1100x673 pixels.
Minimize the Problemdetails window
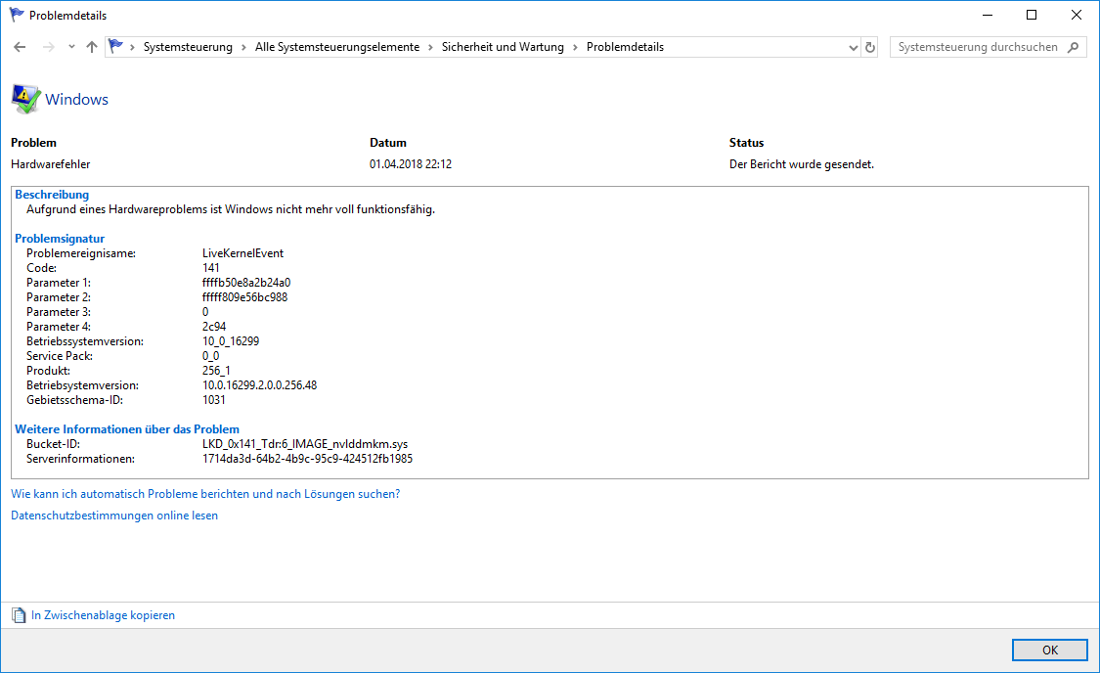(987, 15)
